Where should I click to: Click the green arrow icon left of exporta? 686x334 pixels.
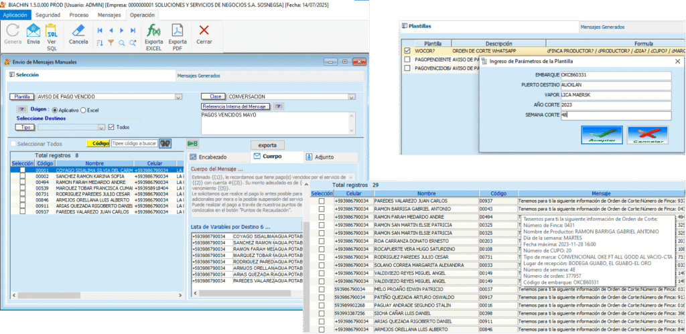pyautogui.click(x=192, y=143)
